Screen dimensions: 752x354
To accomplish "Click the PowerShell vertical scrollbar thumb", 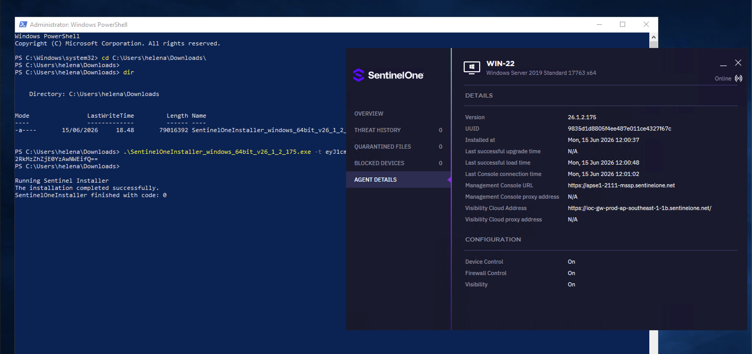I will pos(653,45).
